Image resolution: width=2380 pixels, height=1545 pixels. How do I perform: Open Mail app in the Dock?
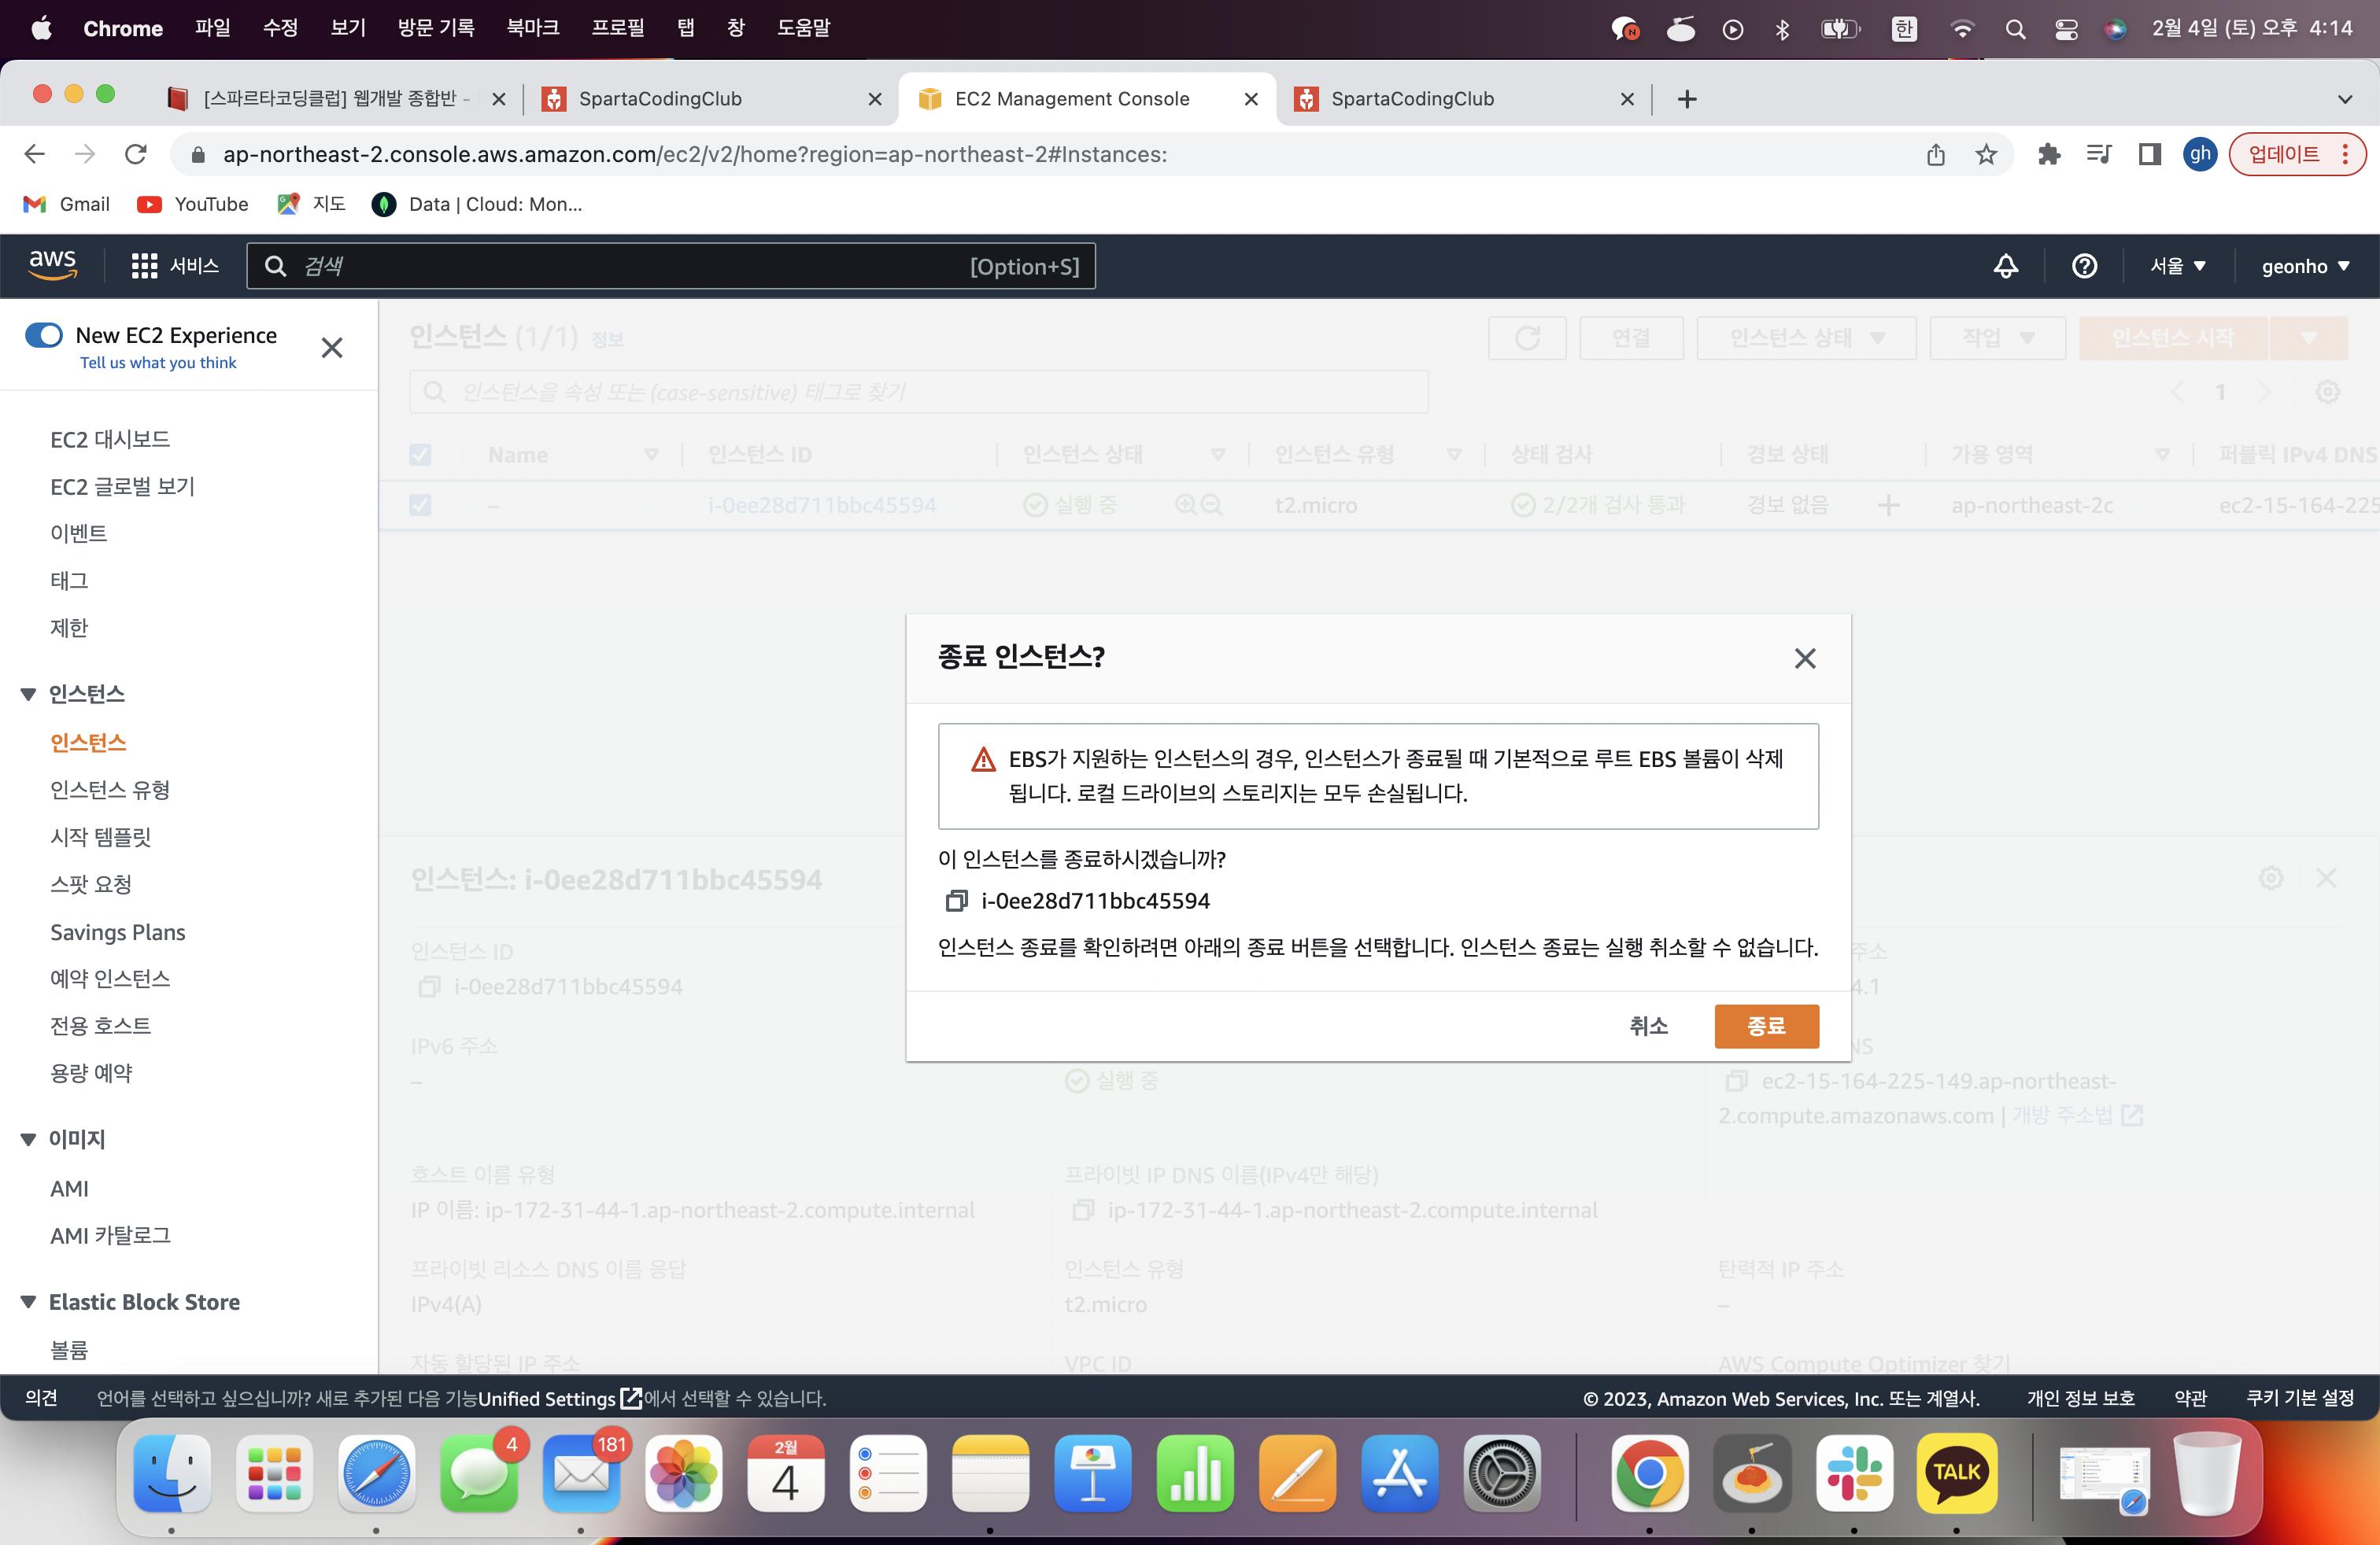tap(581, 1474)
